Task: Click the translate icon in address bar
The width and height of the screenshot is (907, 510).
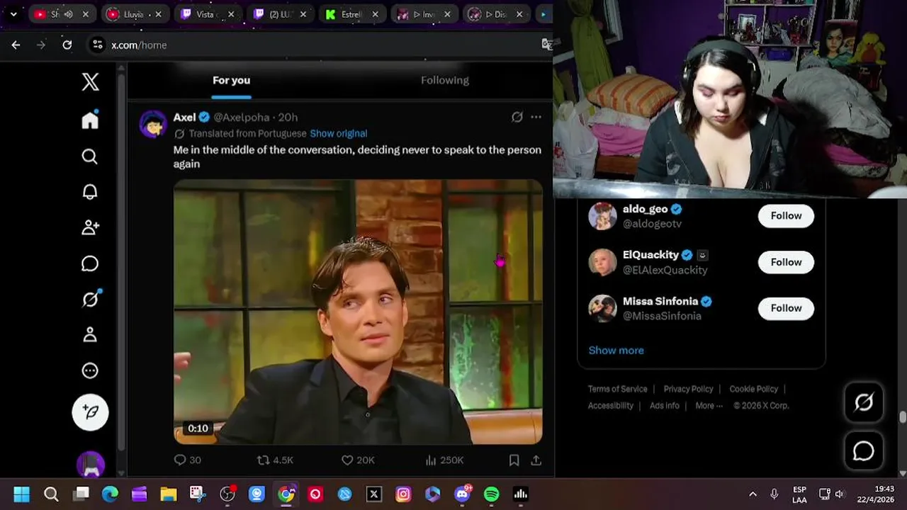Action: tap(546, 45)
